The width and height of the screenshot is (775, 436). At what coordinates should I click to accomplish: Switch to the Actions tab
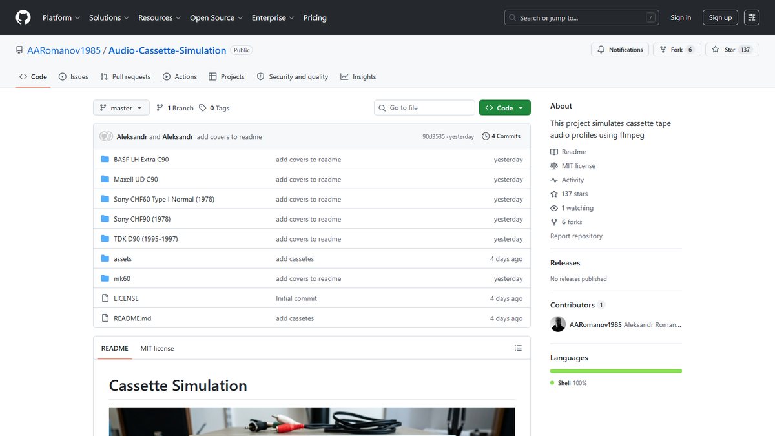point(180,76)
